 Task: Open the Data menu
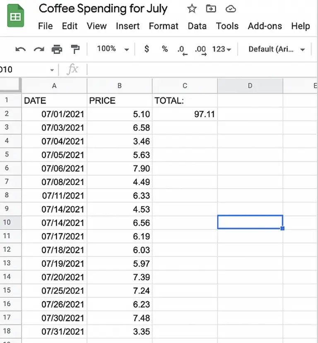tap(197, 26)
